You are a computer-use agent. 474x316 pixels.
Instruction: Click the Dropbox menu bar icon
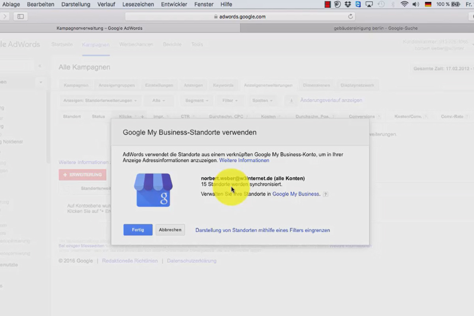[348, 4]
